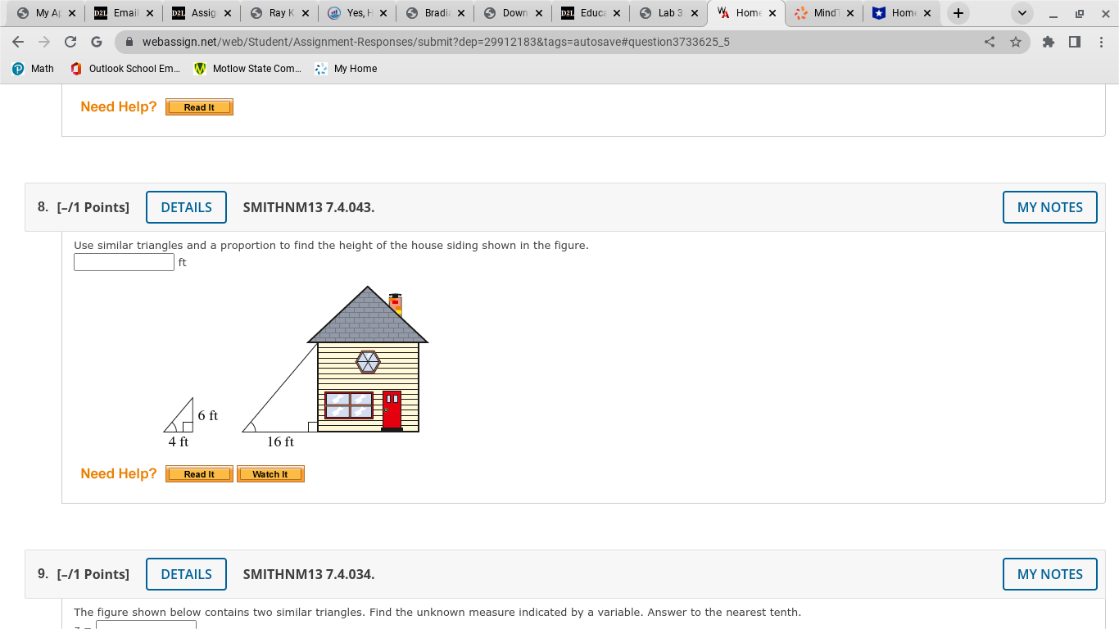
Task: Focus the address bar URL
Action: 436,42
